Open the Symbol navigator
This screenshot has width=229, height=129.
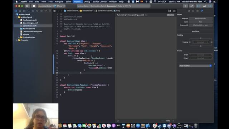24,11
